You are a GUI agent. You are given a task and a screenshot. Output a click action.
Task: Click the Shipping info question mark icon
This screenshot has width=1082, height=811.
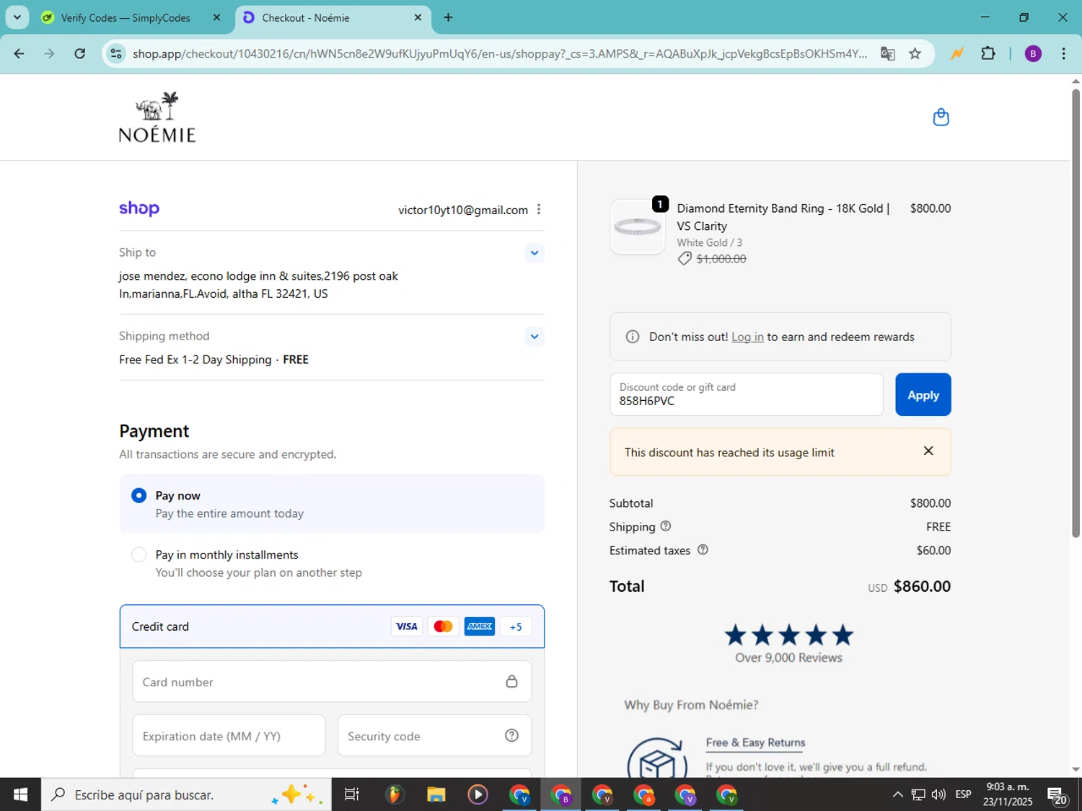pos(666,526)
